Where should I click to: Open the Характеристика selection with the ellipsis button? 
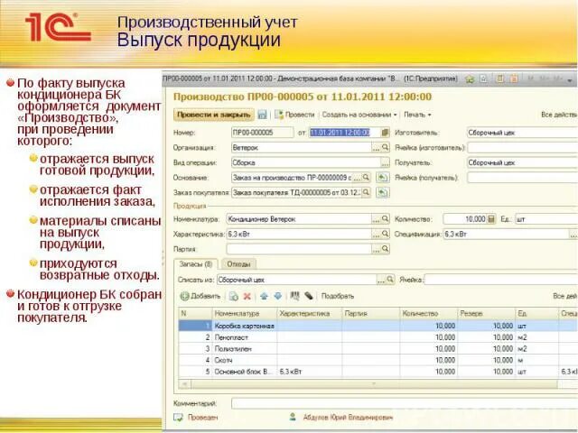pos(376,234)
